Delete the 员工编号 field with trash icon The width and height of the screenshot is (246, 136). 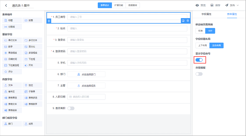tap(188, 21)
